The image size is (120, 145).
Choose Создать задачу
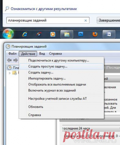point(61,72)
